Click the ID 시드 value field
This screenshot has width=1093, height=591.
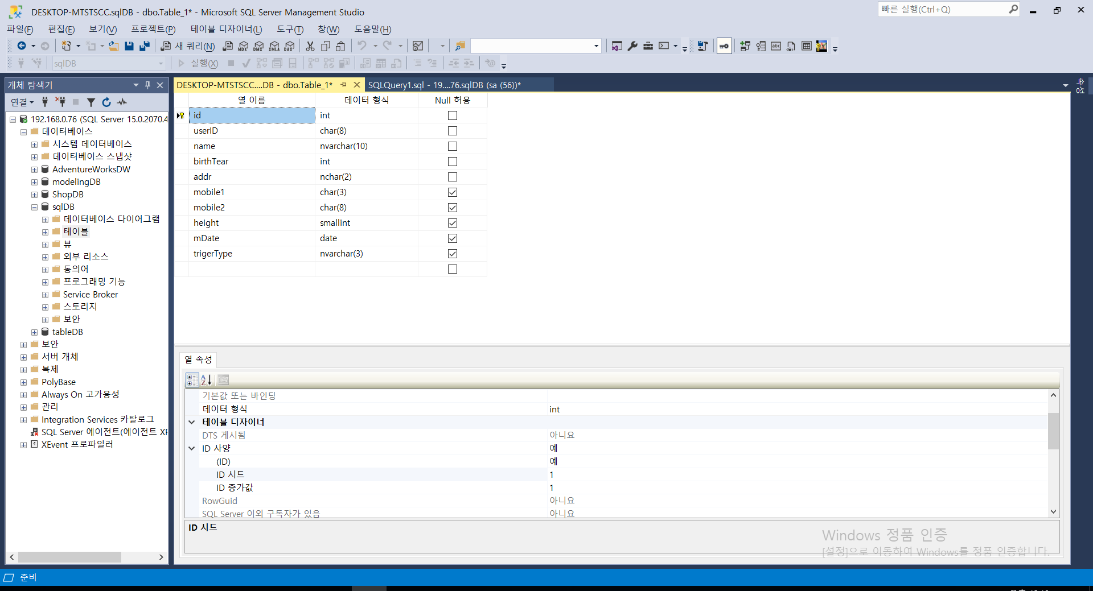(797, 475)
